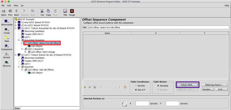Open the Go menu

(x=22, y=6)
